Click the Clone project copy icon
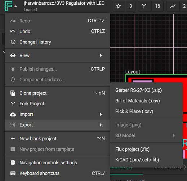The height and width of the screenshot is (181, 187). click(x=13, y=93)
